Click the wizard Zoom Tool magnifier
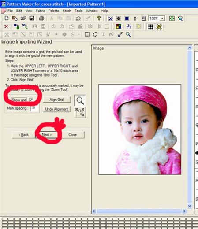The width and height of the screenshot is (198, 229). click(80, 100)
